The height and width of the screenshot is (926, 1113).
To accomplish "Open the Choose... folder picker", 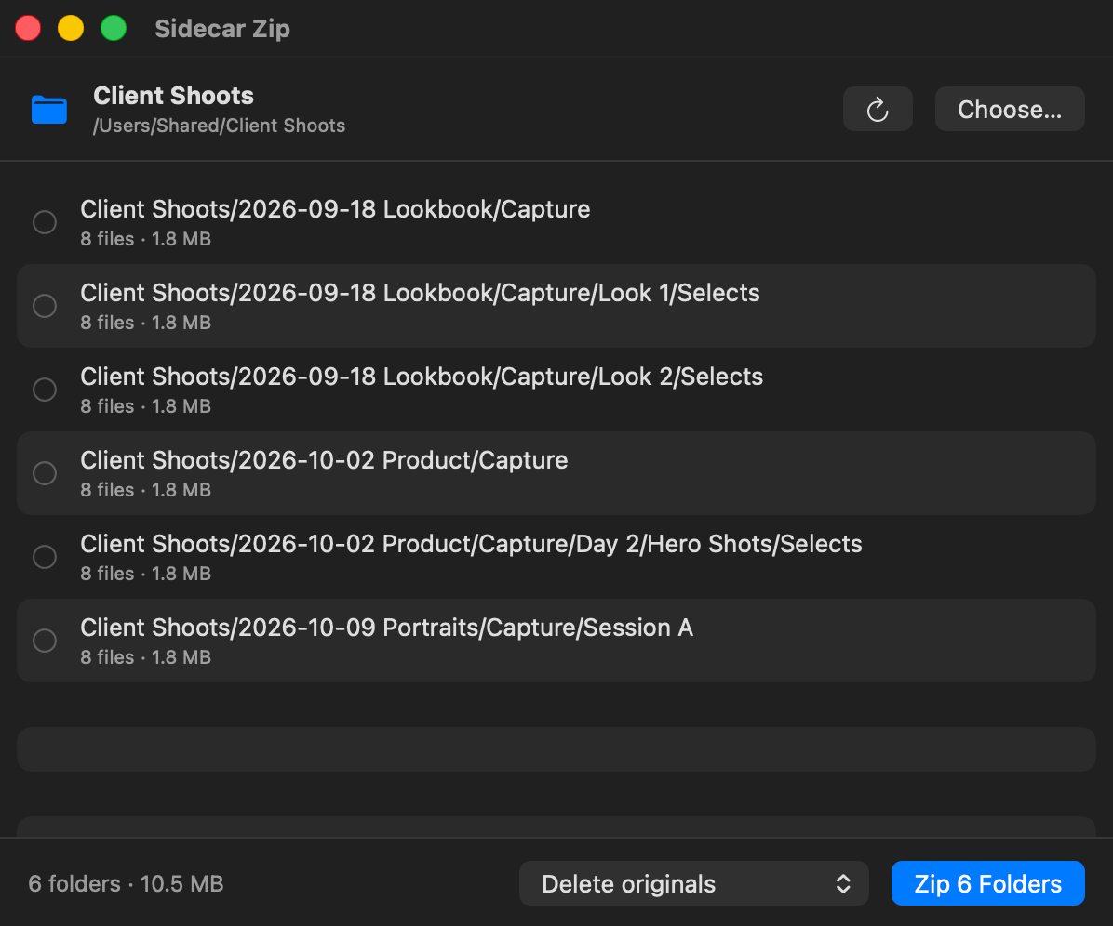I will (x=1010, y=109).
